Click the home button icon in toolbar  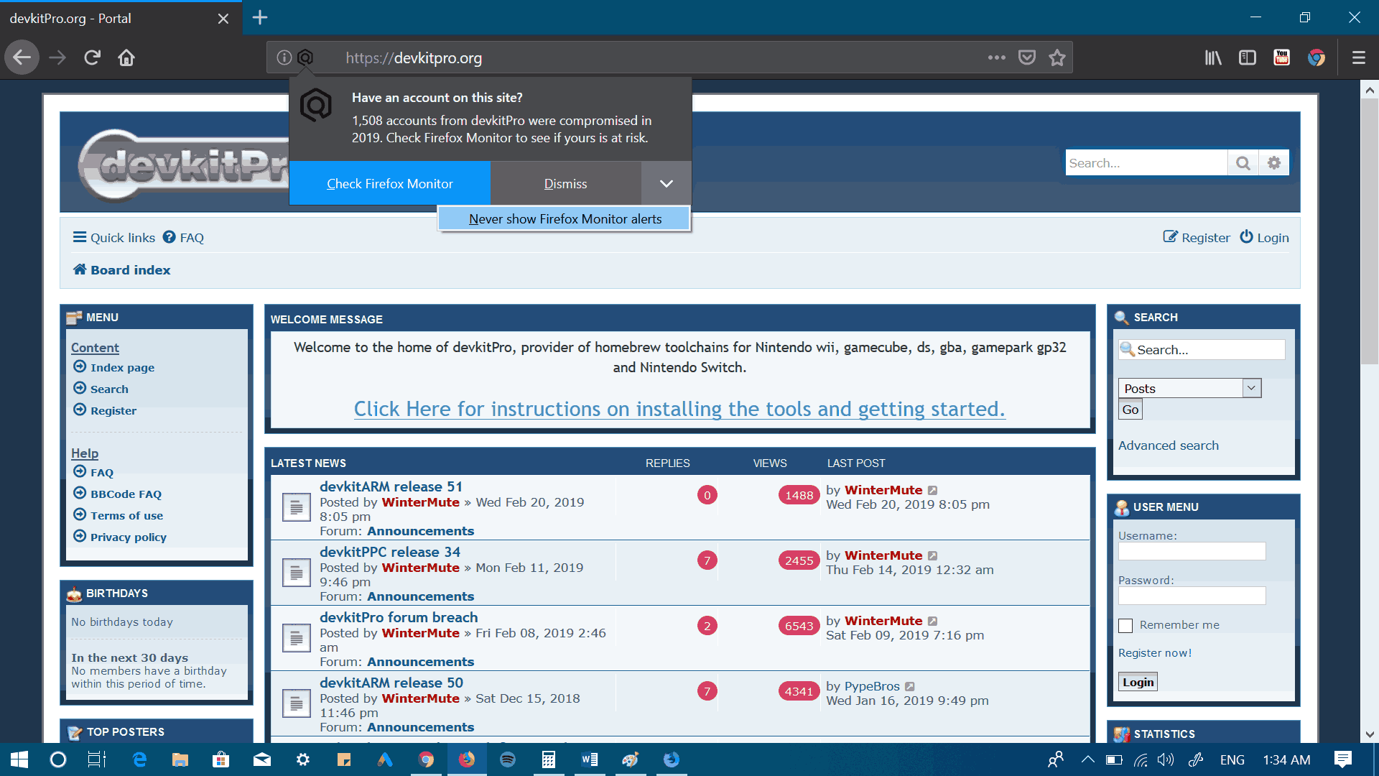click(x=126, y=59)
